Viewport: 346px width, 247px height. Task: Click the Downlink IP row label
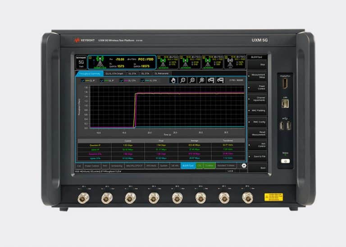pos(95,145)
